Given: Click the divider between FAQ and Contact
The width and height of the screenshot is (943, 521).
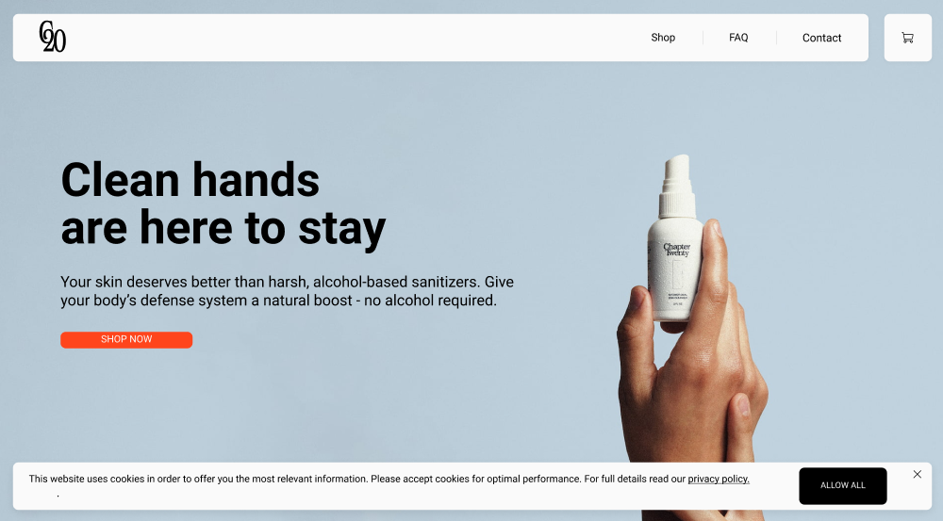Looking at the screenshot, I should click(x=776, y=38).
